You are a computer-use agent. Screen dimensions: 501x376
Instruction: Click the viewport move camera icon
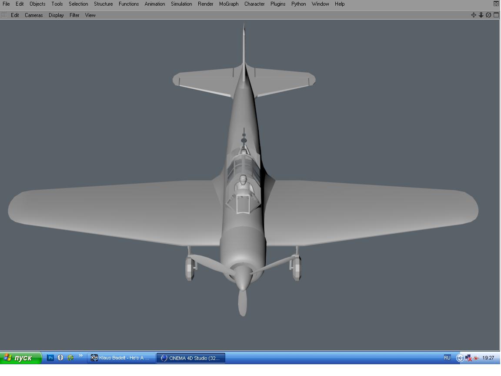click(474, 15)
